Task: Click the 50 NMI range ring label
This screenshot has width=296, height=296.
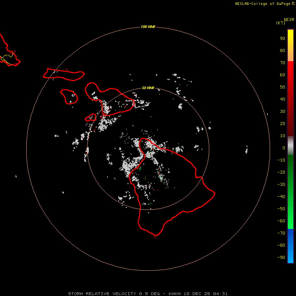Action: coord(148,88)
